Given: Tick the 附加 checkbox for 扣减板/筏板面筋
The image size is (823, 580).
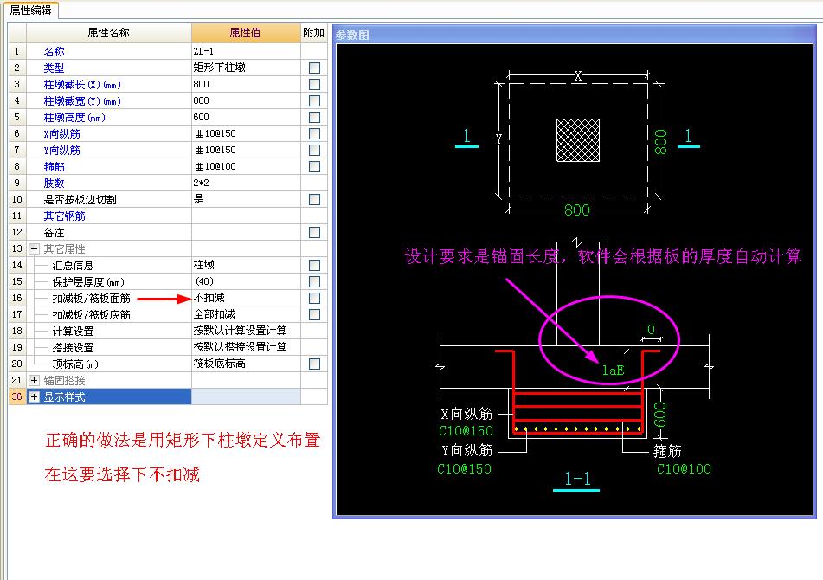Looking at the screenshot, I should coord(314,298).
